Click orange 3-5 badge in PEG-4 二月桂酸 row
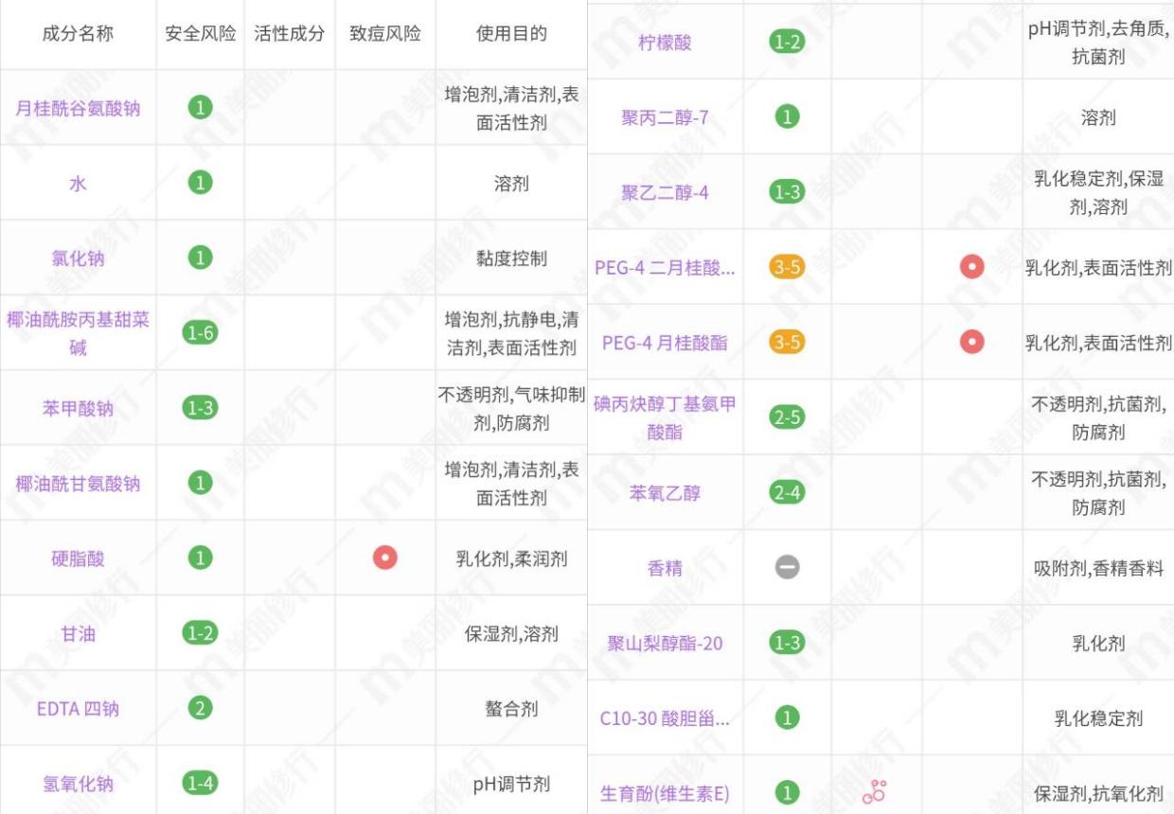 click(x=787, y=267)
